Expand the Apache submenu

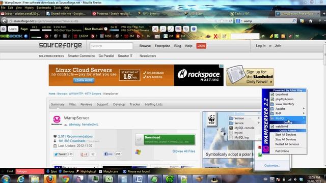click(288, 109)
